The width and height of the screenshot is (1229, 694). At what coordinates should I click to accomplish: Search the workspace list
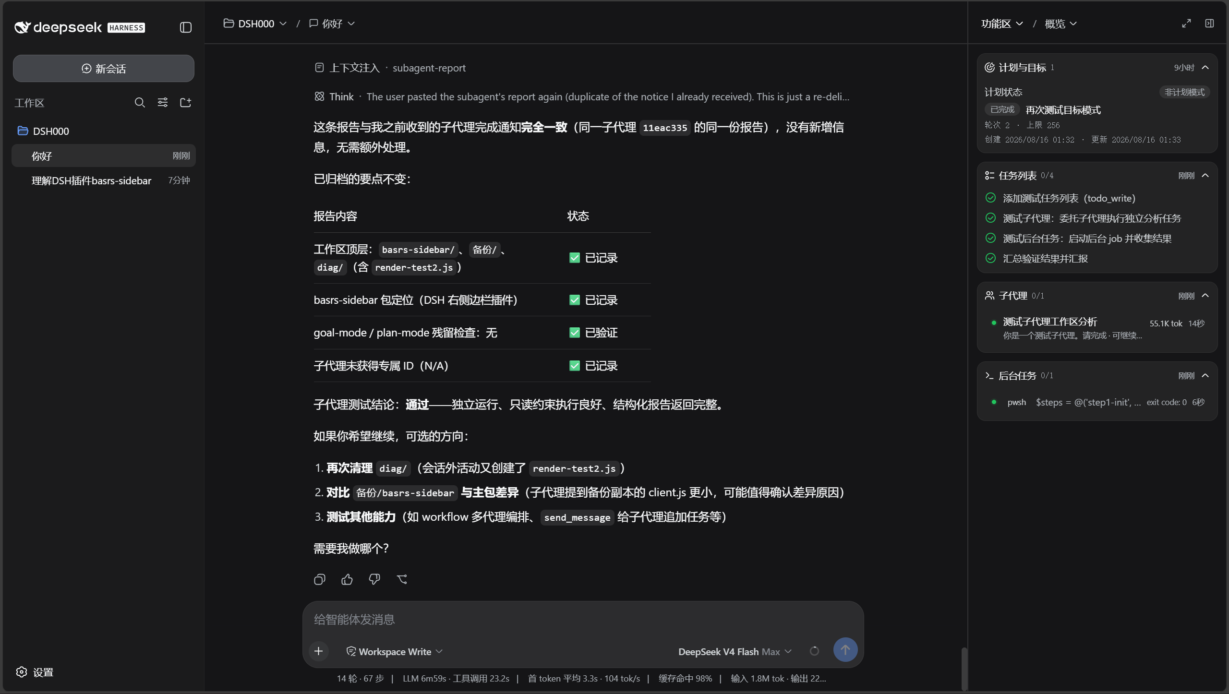140,103
